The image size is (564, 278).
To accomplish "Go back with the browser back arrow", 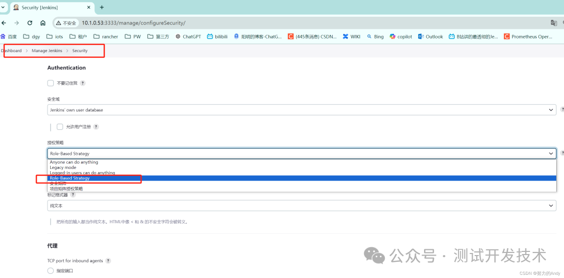I will click(4, 22).
